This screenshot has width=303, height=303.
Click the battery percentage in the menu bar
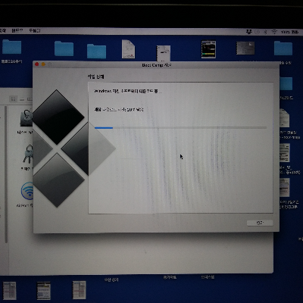tap(286, 32)
